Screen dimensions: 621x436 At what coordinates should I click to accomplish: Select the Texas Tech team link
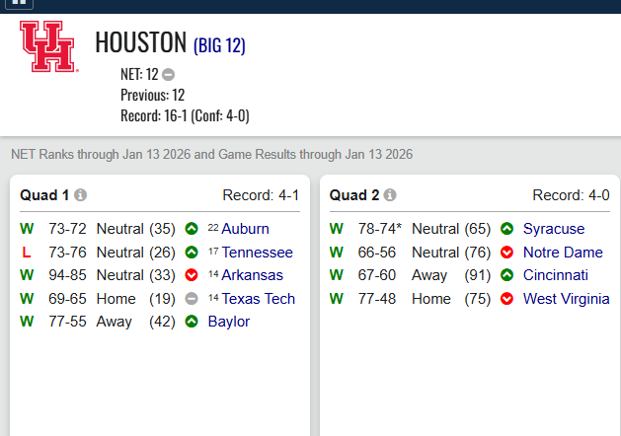click(258, 299)
